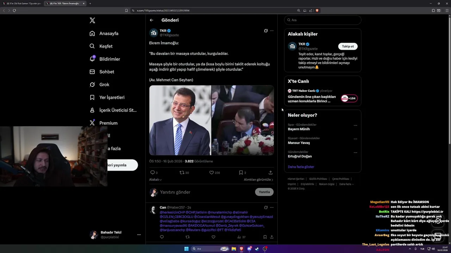Click the X logo in the sidebar
Image resolution: width=451 pixels, height=253 pixels.
(92, 20)
